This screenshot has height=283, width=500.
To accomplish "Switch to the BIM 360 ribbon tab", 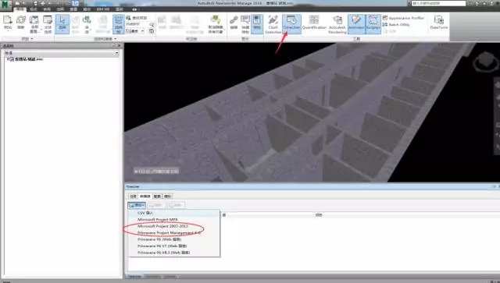I will point(102,9).
